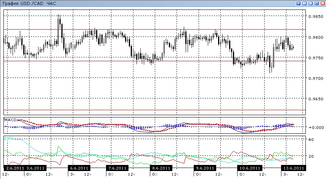Screen dimensions: 326x179
Task: Select the 7.6.2011 date marker
Action: (117, 168)
